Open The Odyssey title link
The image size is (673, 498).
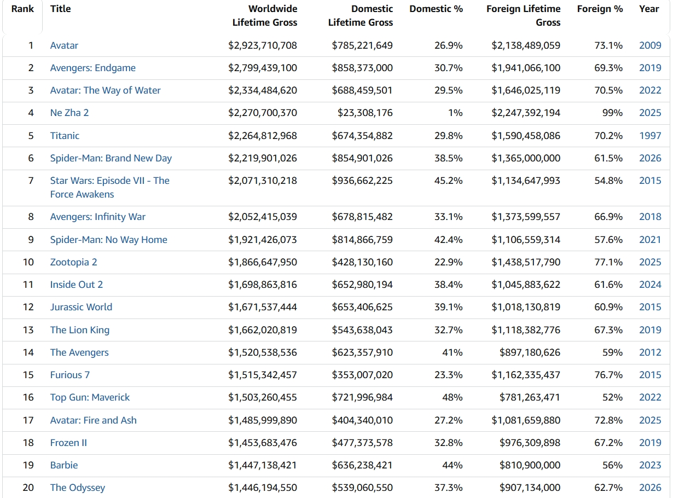click(x=78, y=488)
